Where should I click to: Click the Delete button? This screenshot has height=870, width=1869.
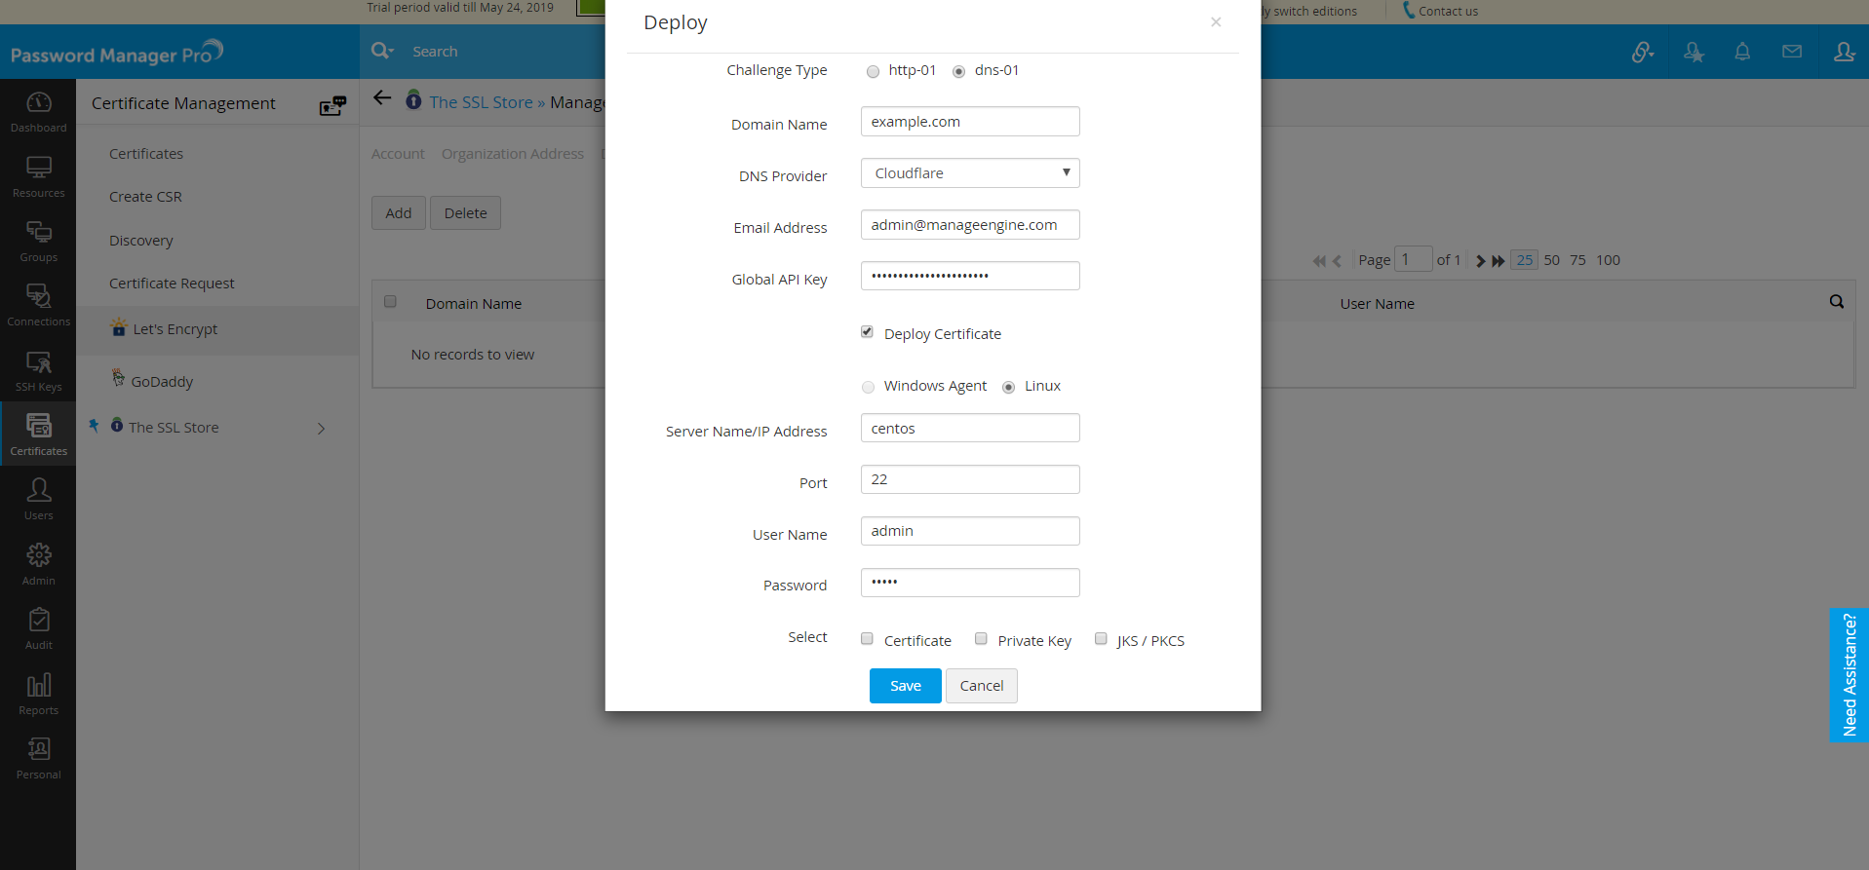click(x=465, y=213)
